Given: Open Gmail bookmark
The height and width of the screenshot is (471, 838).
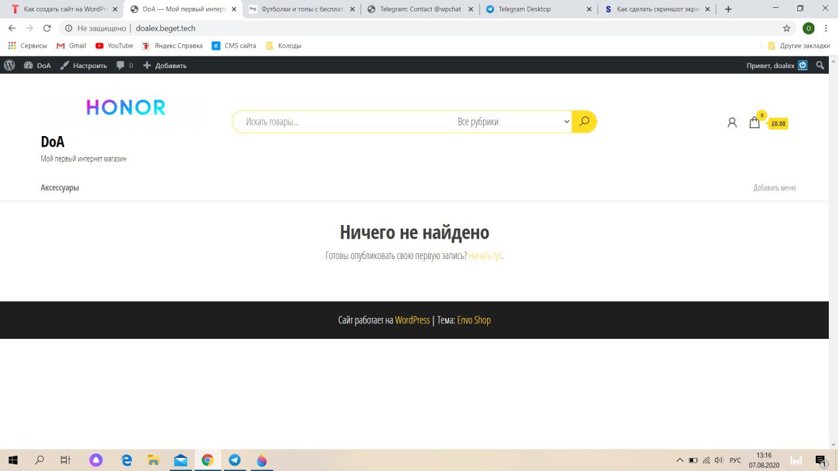Looking at the screenshot, I should (71, 46).
